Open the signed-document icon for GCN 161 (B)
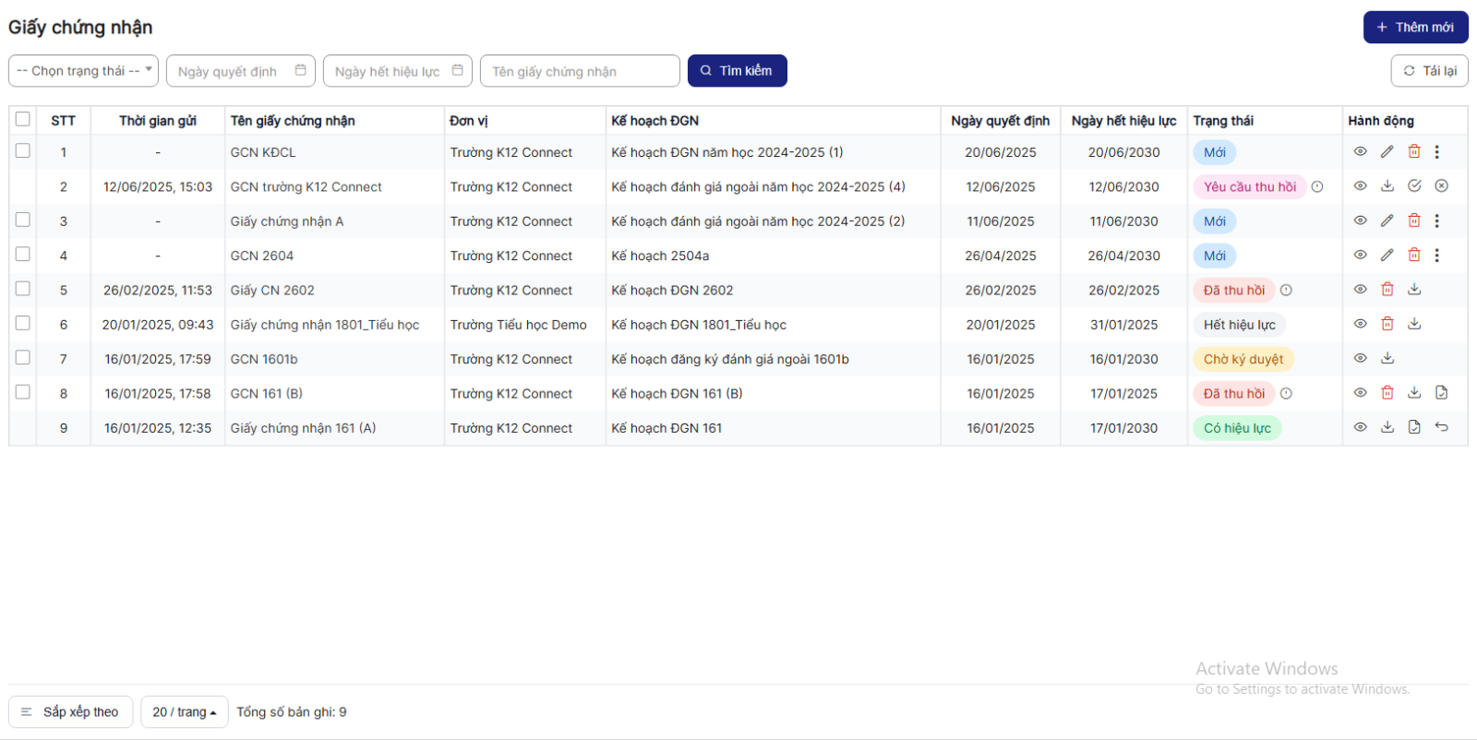The image size is (1477, 740). 1441,393
